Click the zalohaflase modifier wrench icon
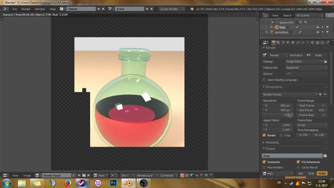The image size is (334, 188). [300, 32]
